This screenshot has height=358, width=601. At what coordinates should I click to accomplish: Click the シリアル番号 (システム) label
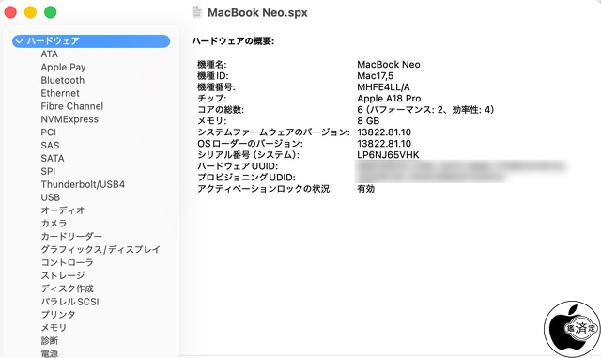(248, 155)
